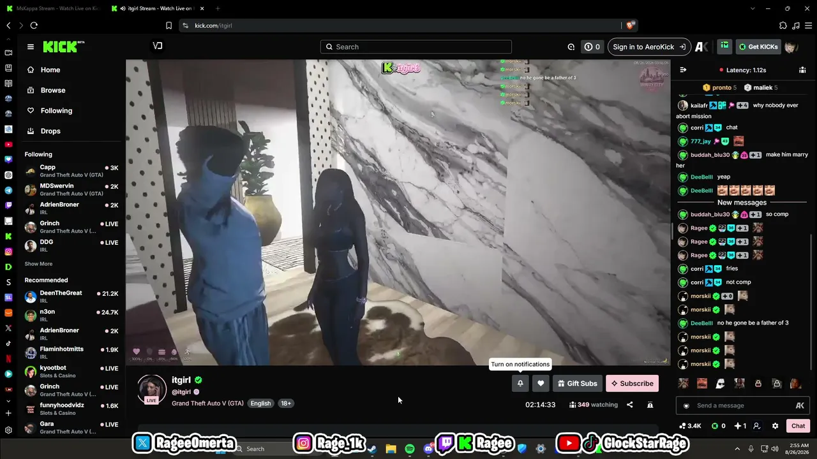Open the green treasure chest icon
Screen dimensions: 817x459
click(724, 46)
